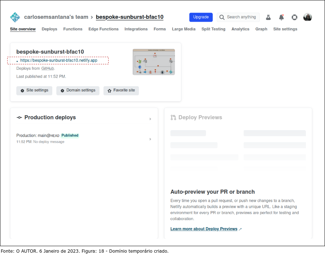The image size is (325, 257).
Task: Open the Analytics tab
Action: 240,29
